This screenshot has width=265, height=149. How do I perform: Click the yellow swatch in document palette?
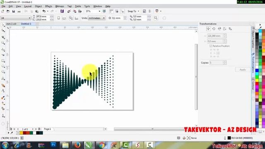[x=21, y=133]
